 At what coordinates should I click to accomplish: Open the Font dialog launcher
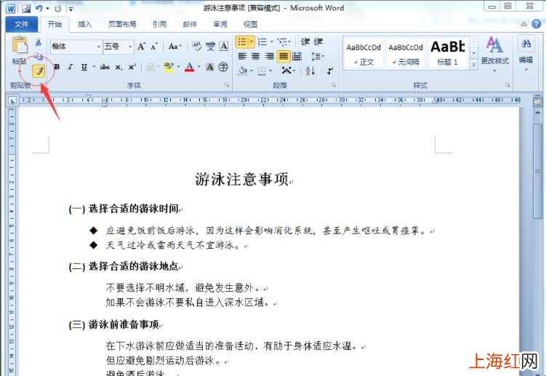click(227, 85)
